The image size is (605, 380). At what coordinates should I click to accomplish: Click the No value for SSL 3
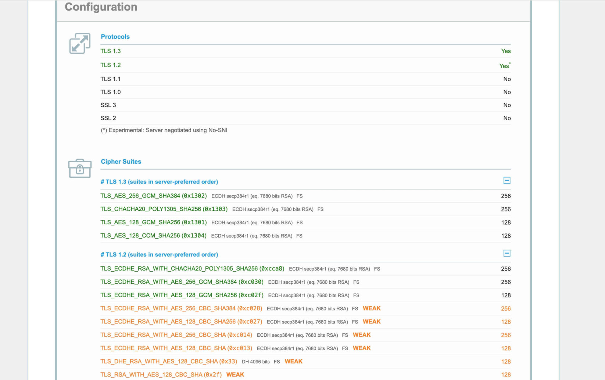point(507,105)
